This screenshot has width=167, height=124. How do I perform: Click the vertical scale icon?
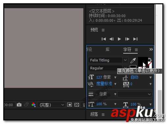pyautogui.click(x=91, y=104)
